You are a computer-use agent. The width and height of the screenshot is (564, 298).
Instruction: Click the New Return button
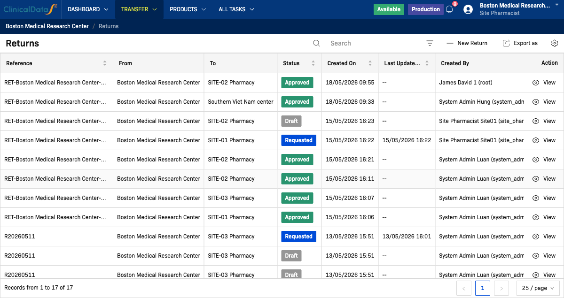(x=467, y=43)
